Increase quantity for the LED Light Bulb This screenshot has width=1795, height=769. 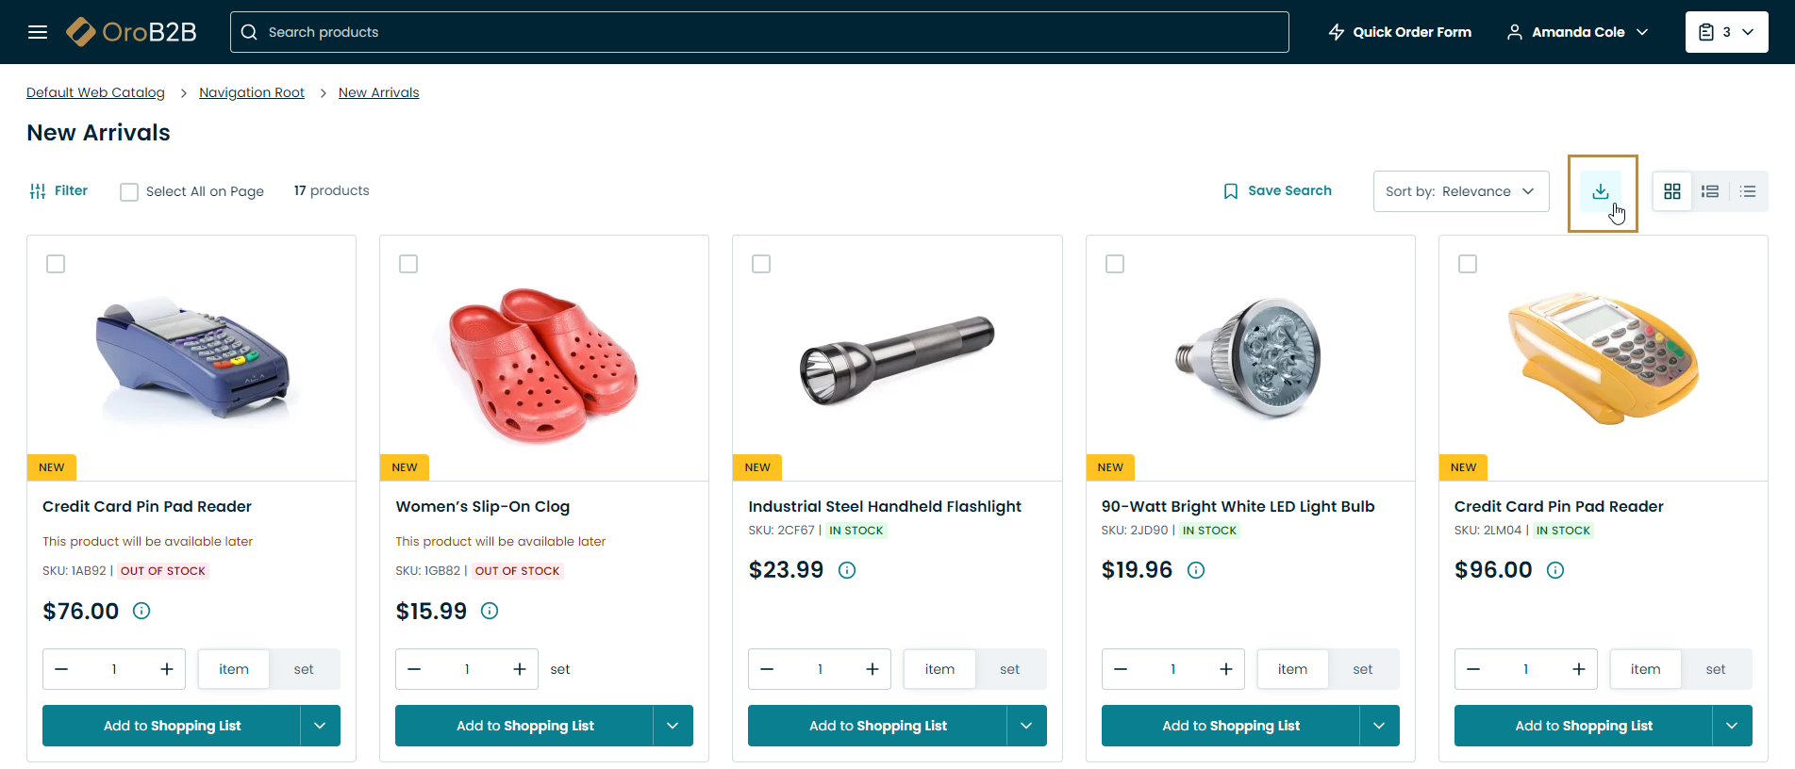[x=1225, y=669]
